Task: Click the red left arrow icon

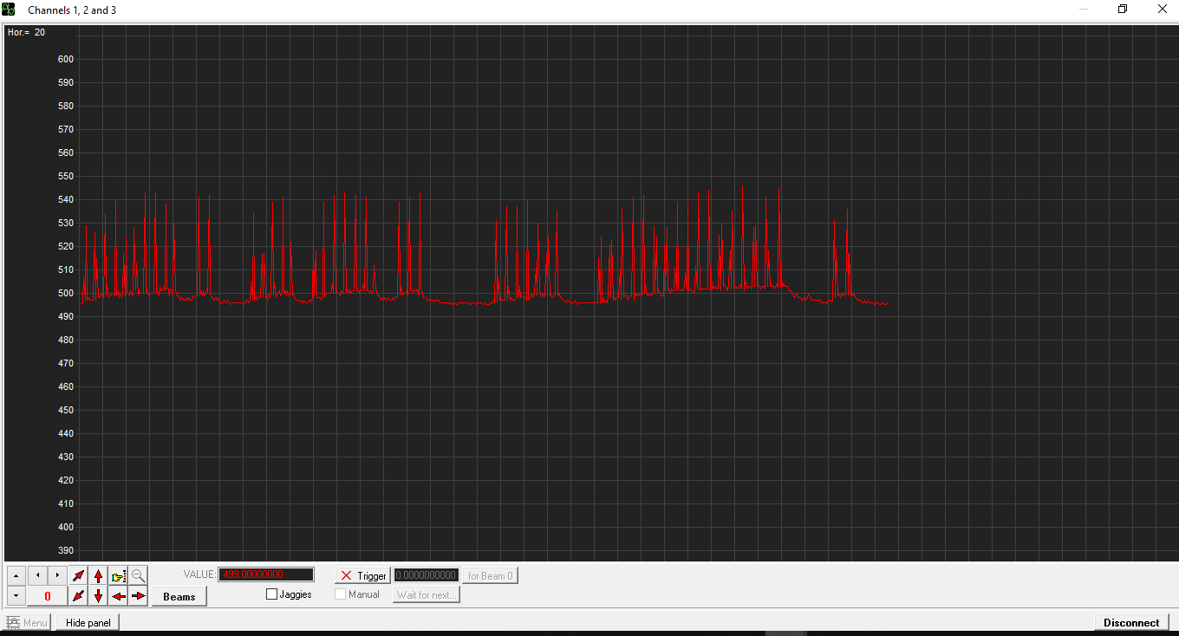Action: coord(119,596)
